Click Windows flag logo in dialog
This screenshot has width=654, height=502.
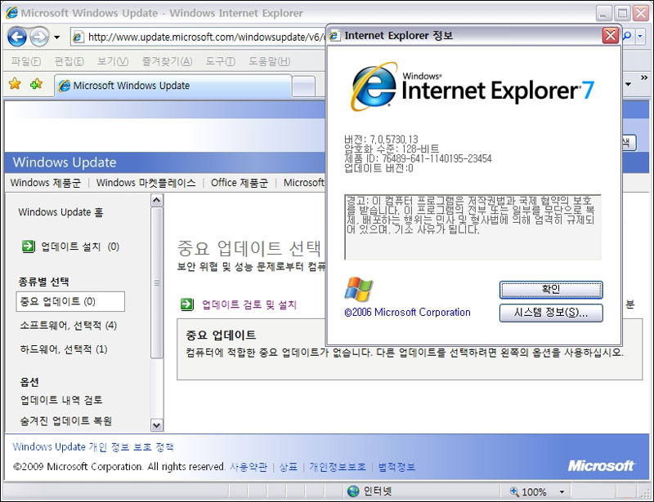click(358, 289)
